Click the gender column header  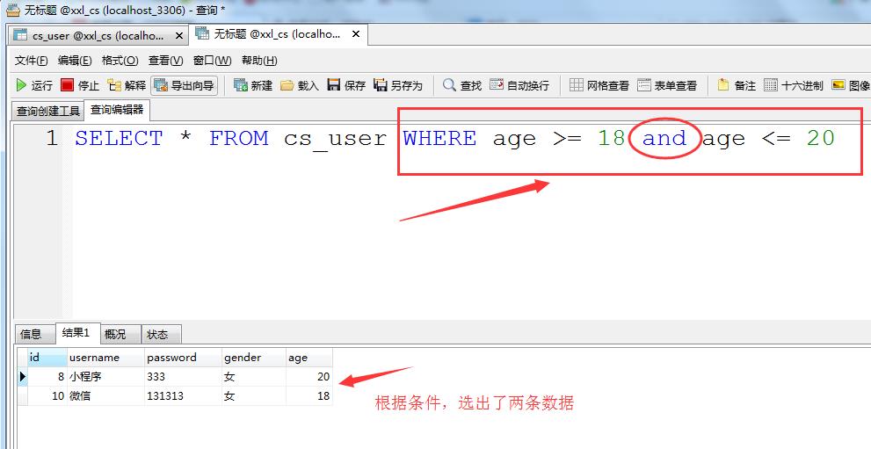tap(254, 358)
